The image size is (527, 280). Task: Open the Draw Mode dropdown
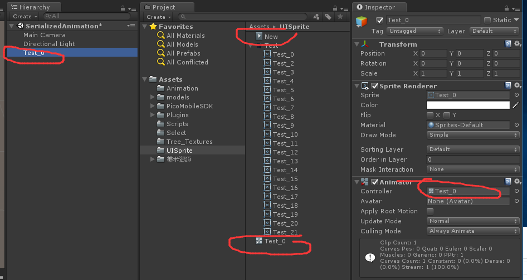pos(473,135)
